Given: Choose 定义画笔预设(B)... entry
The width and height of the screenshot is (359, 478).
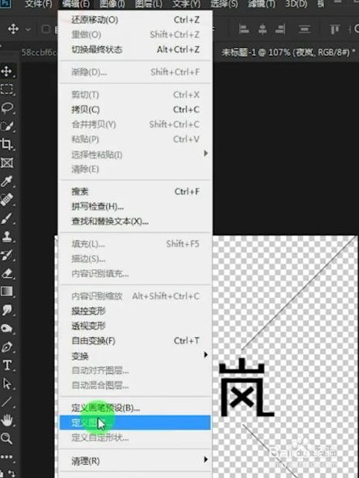Looking at the screenshot, I should (x=135, y=408).
